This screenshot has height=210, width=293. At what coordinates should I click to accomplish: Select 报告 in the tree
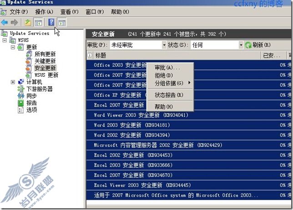(x=31, y=103)
